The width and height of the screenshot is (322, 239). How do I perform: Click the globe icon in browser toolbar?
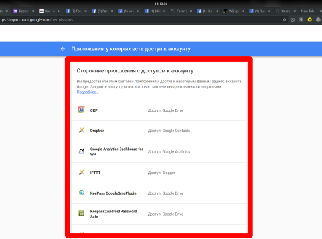[318, 19]
